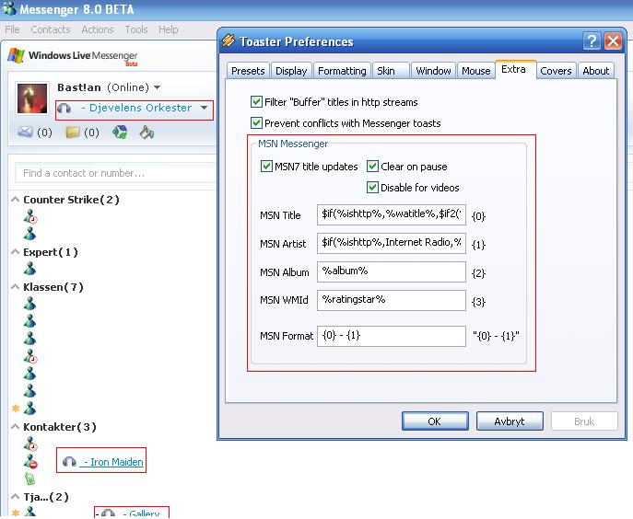
Task: Click the Messenger 8.0 BETA title icon
Action: pos(9,8)
